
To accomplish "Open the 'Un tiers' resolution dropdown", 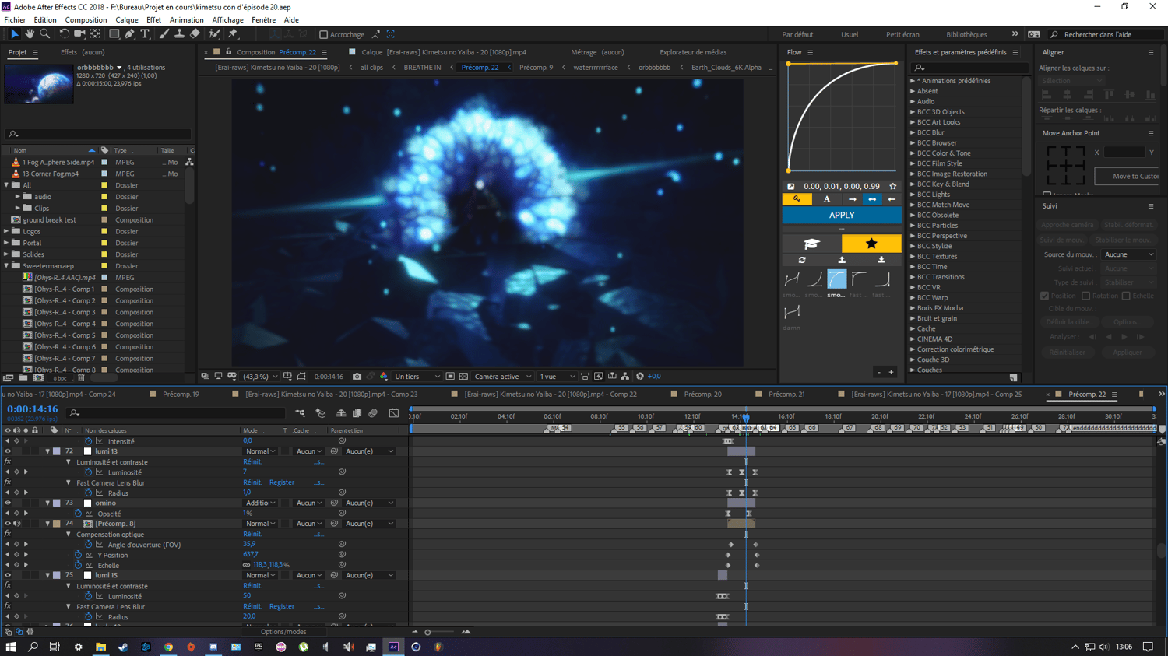I will tap(417, 377).
